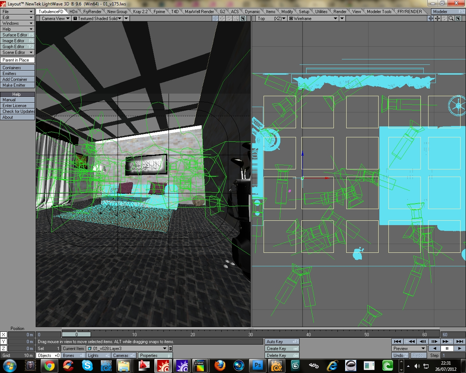Expand the Preview dropdown menu
466x373 pixels.
coord(423,349)
